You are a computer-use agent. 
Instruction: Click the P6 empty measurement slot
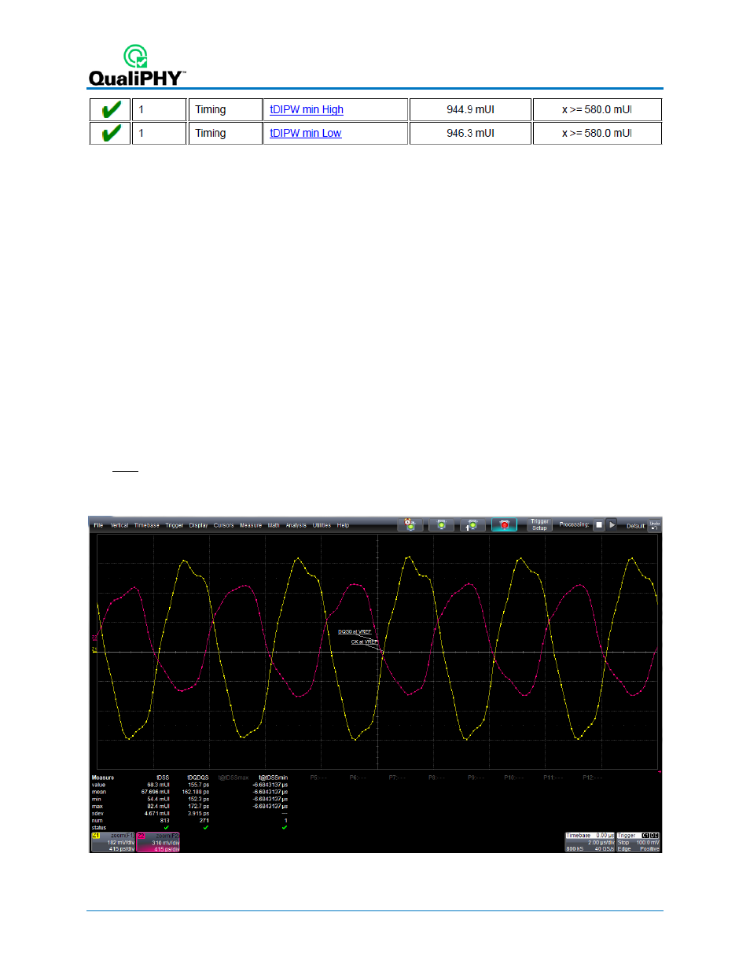pyautogui.click(x=358, y=778)
